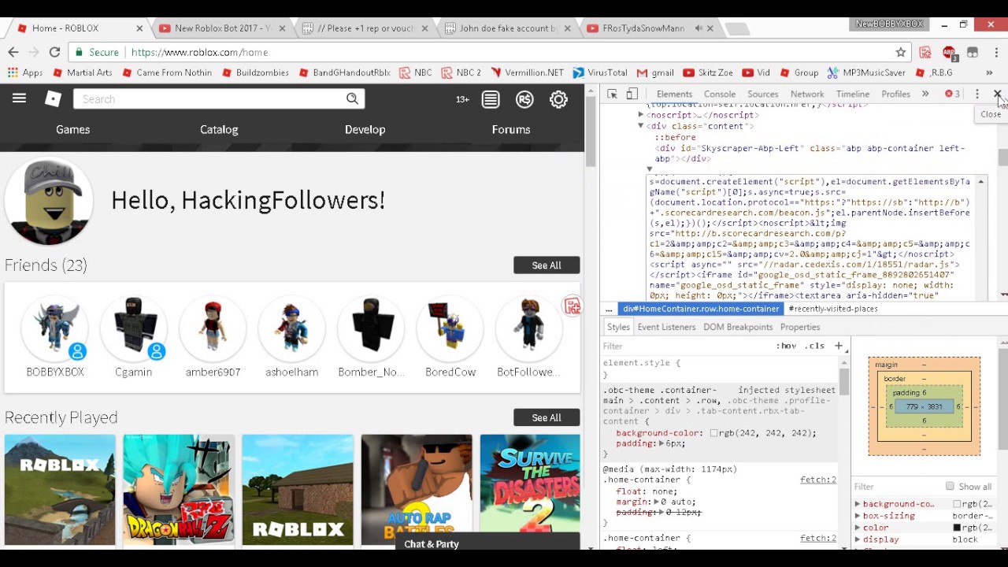Open the DevTools Sources tab

point(762,94)
